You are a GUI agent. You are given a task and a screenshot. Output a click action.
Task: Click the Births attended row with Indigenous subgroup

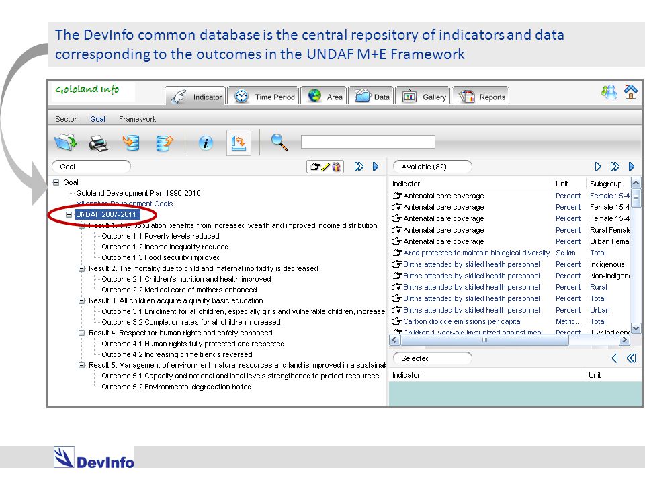tap(510, 264)
